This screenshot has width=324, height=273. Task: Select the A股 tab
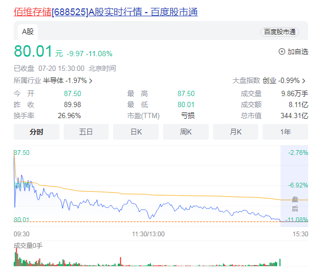28,32
